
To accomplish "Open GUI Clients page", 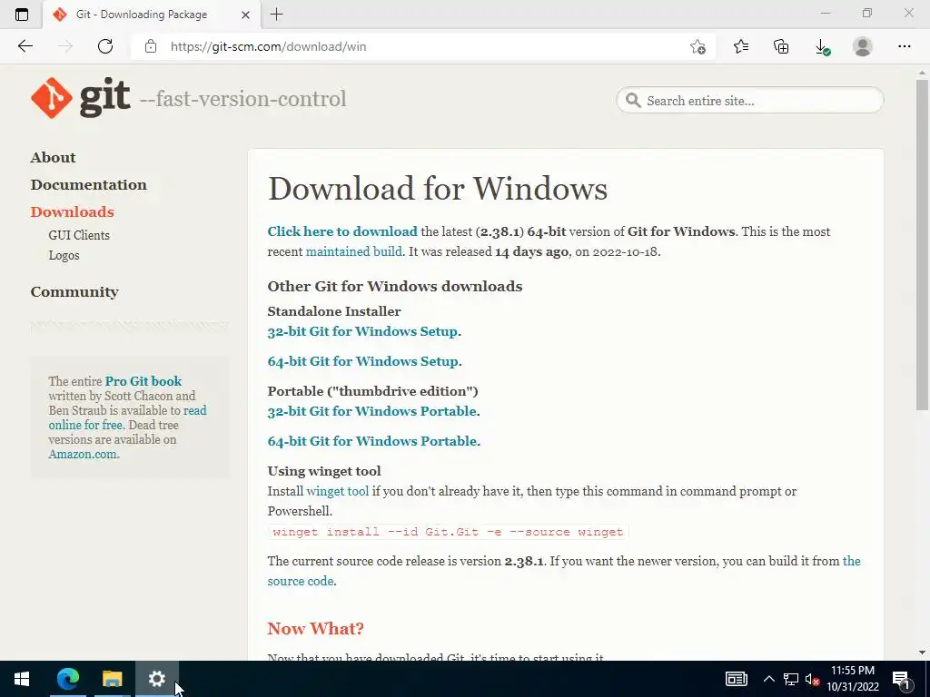I will click(x=79, y=235).
